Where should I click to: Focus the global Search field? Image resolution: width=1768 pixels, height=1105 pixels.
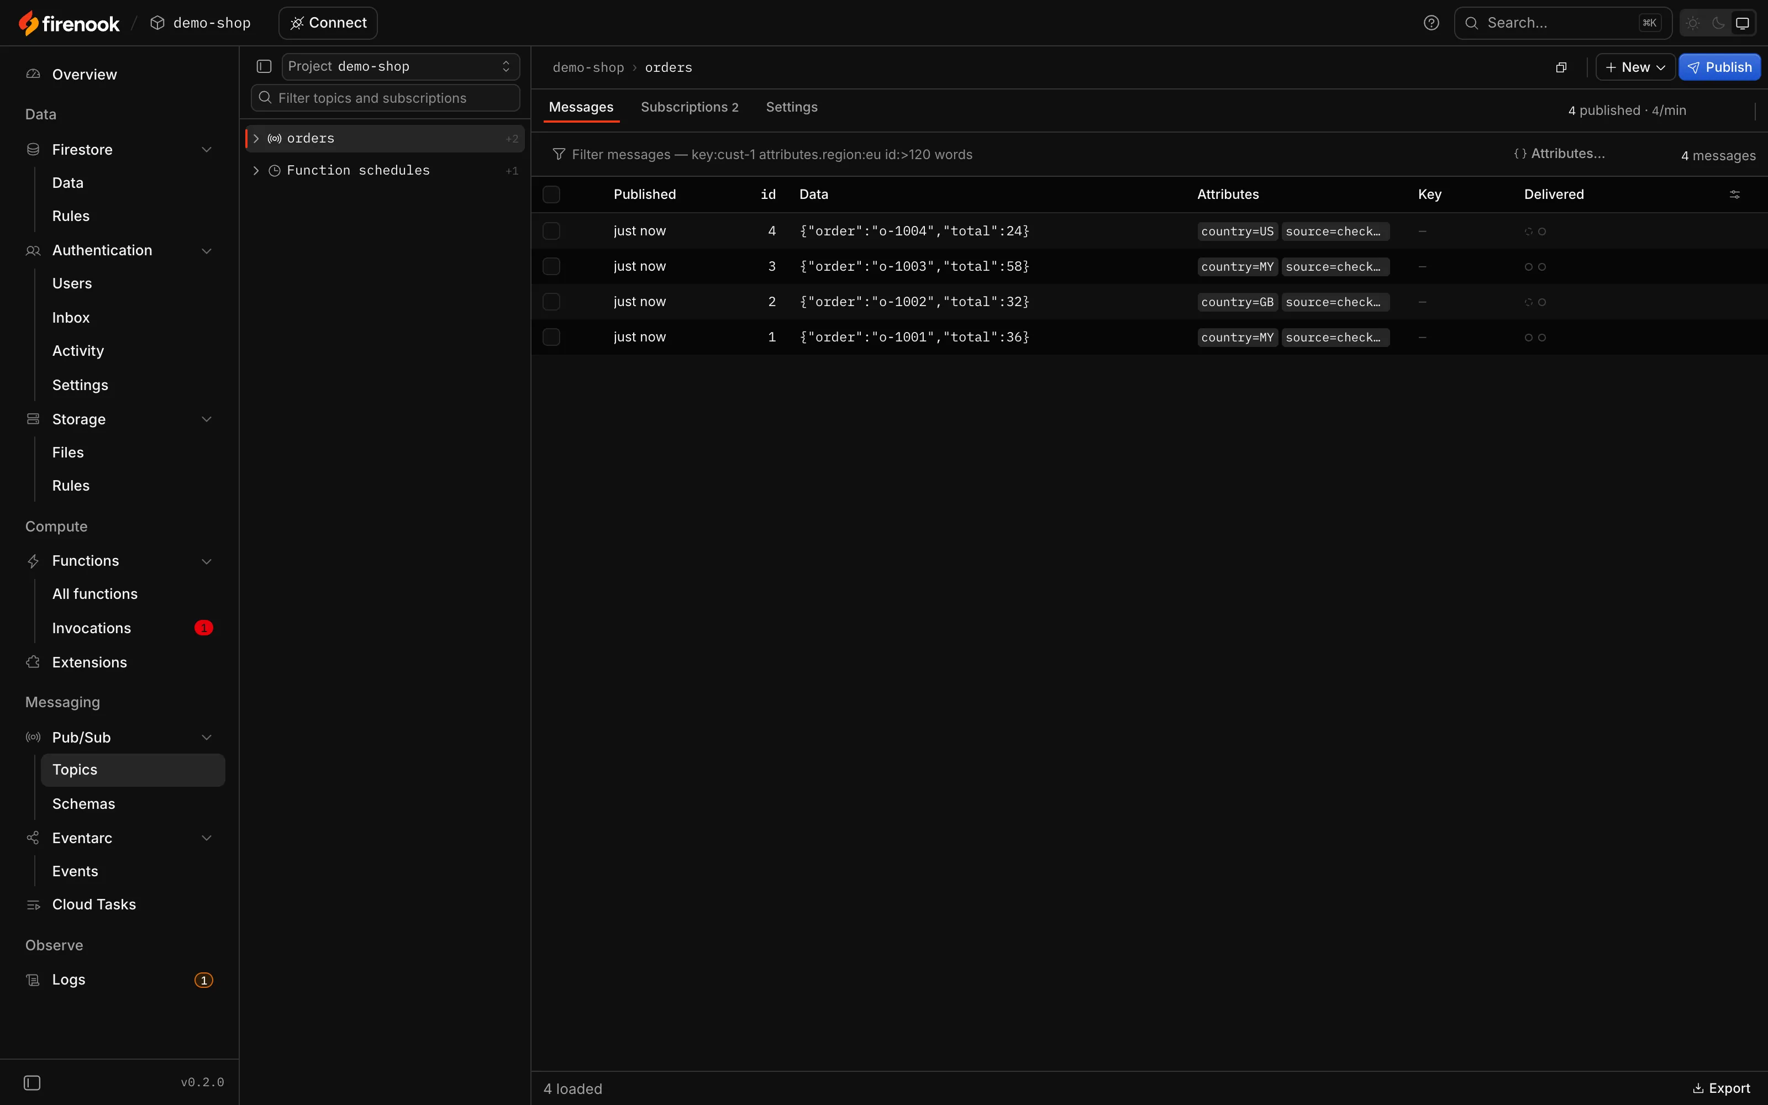click(x=1562, y=23)
